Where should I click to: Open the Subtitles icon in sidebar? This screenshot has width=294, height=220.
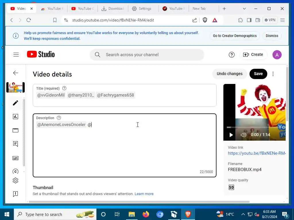pyautogui.click(x=16, y=158)
